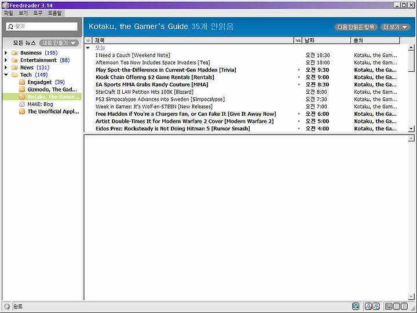Sort by the 날짜 column header
The height and width of the screenshot is (313, 417).
pos(327,41)
